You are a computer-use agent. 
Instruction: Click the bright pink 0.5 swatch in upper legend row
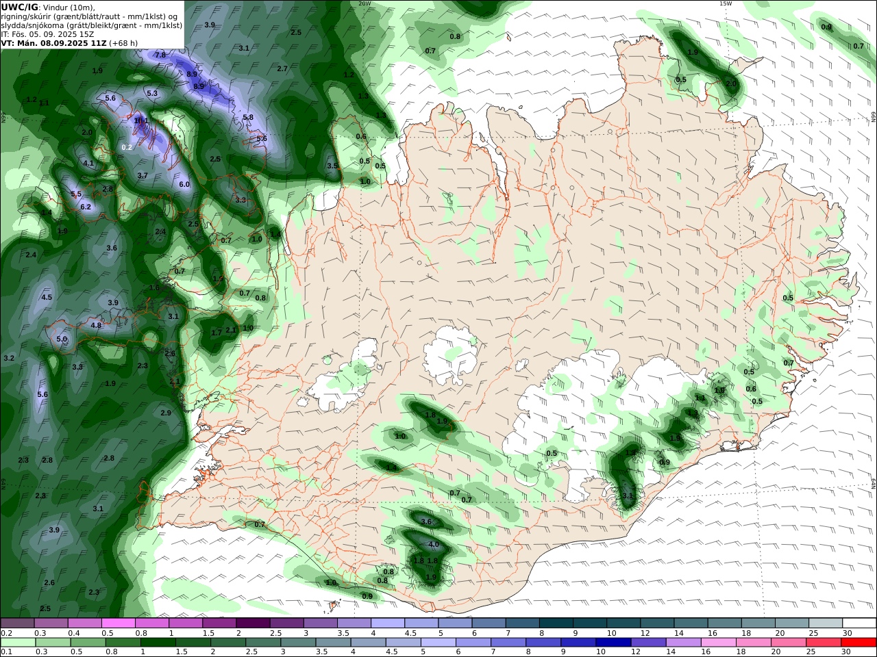pyautogui.click(x=119, y=623)
